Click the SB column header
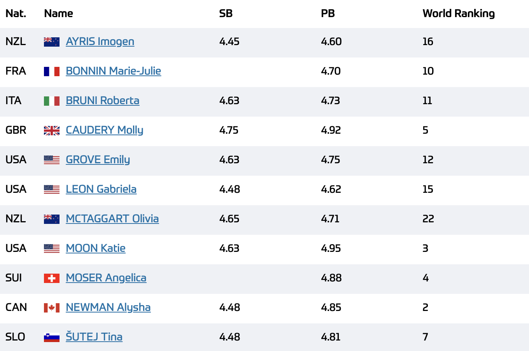The height and width of the screenshot is (351, 529). (x=226, y=14)
